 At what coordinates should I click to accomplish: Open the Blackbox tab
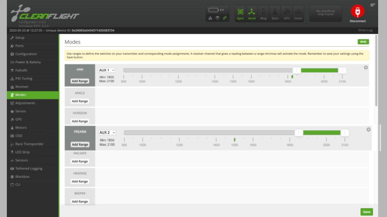point(33,177)
